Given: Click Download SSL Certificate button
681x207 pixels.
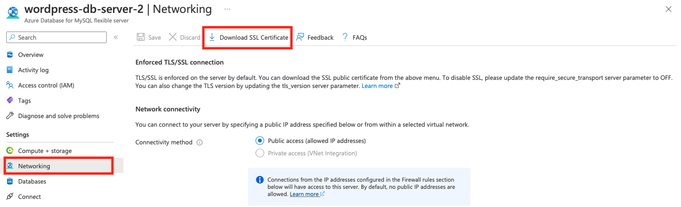Looking at the screenshot, I should [248, 37].
